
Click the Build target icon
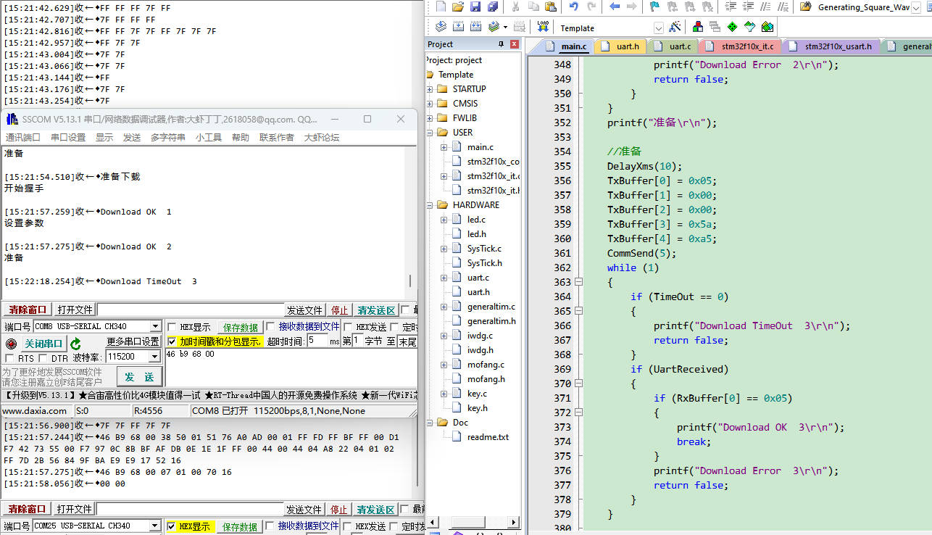tap(458, 27)
